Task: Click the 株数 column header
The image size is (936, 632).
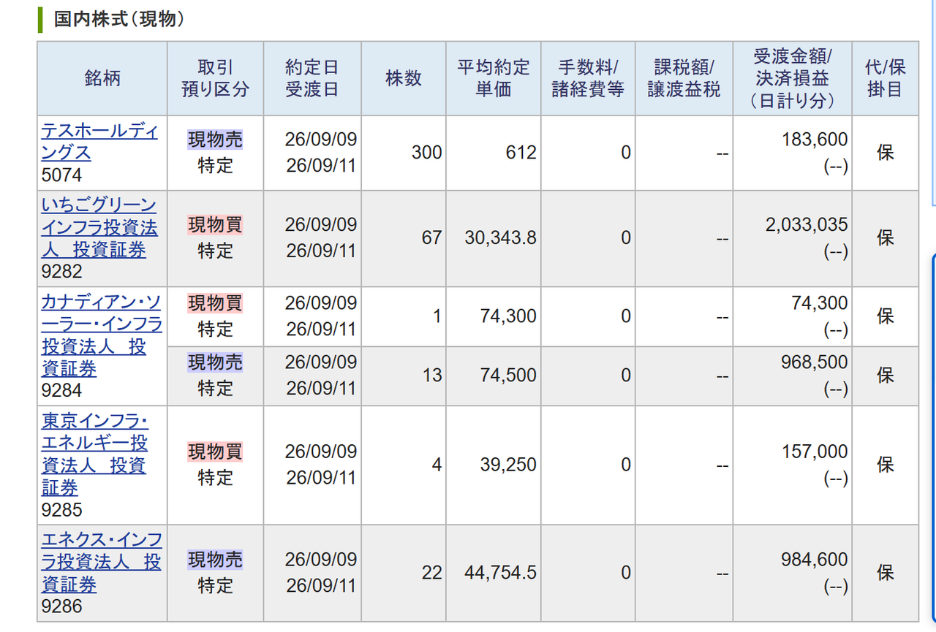Action: tap(404, 78)
